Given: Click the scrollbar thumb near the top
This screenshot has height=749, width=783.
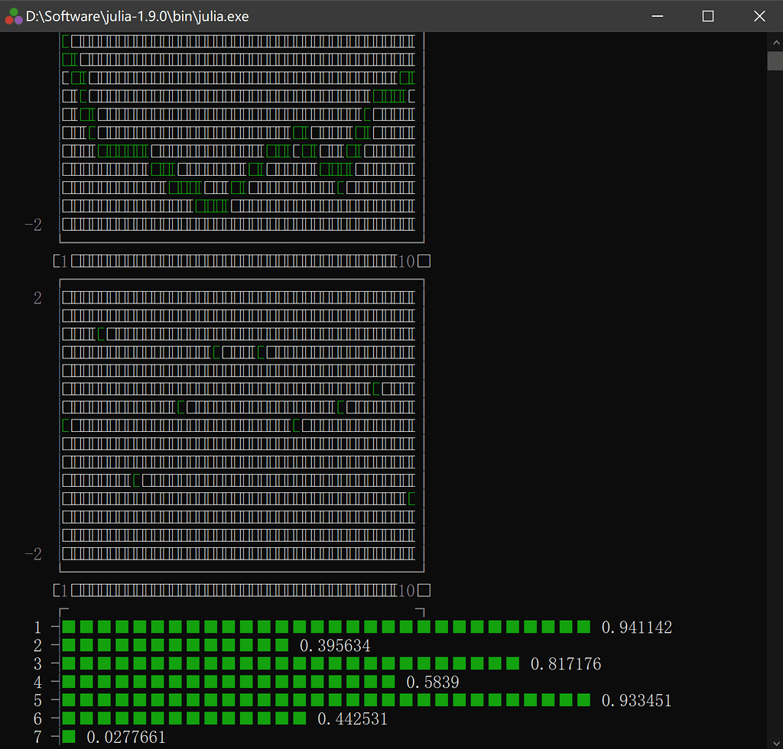Looking at the screenshot, I should click(x=775, y=61).
